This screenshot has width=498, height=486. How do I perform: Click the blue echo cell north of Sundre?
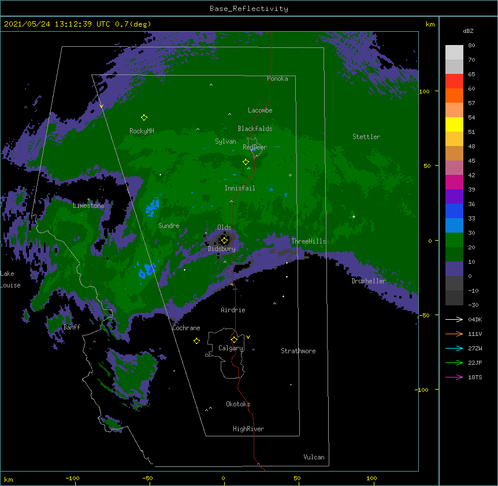(x=153, y=207)
